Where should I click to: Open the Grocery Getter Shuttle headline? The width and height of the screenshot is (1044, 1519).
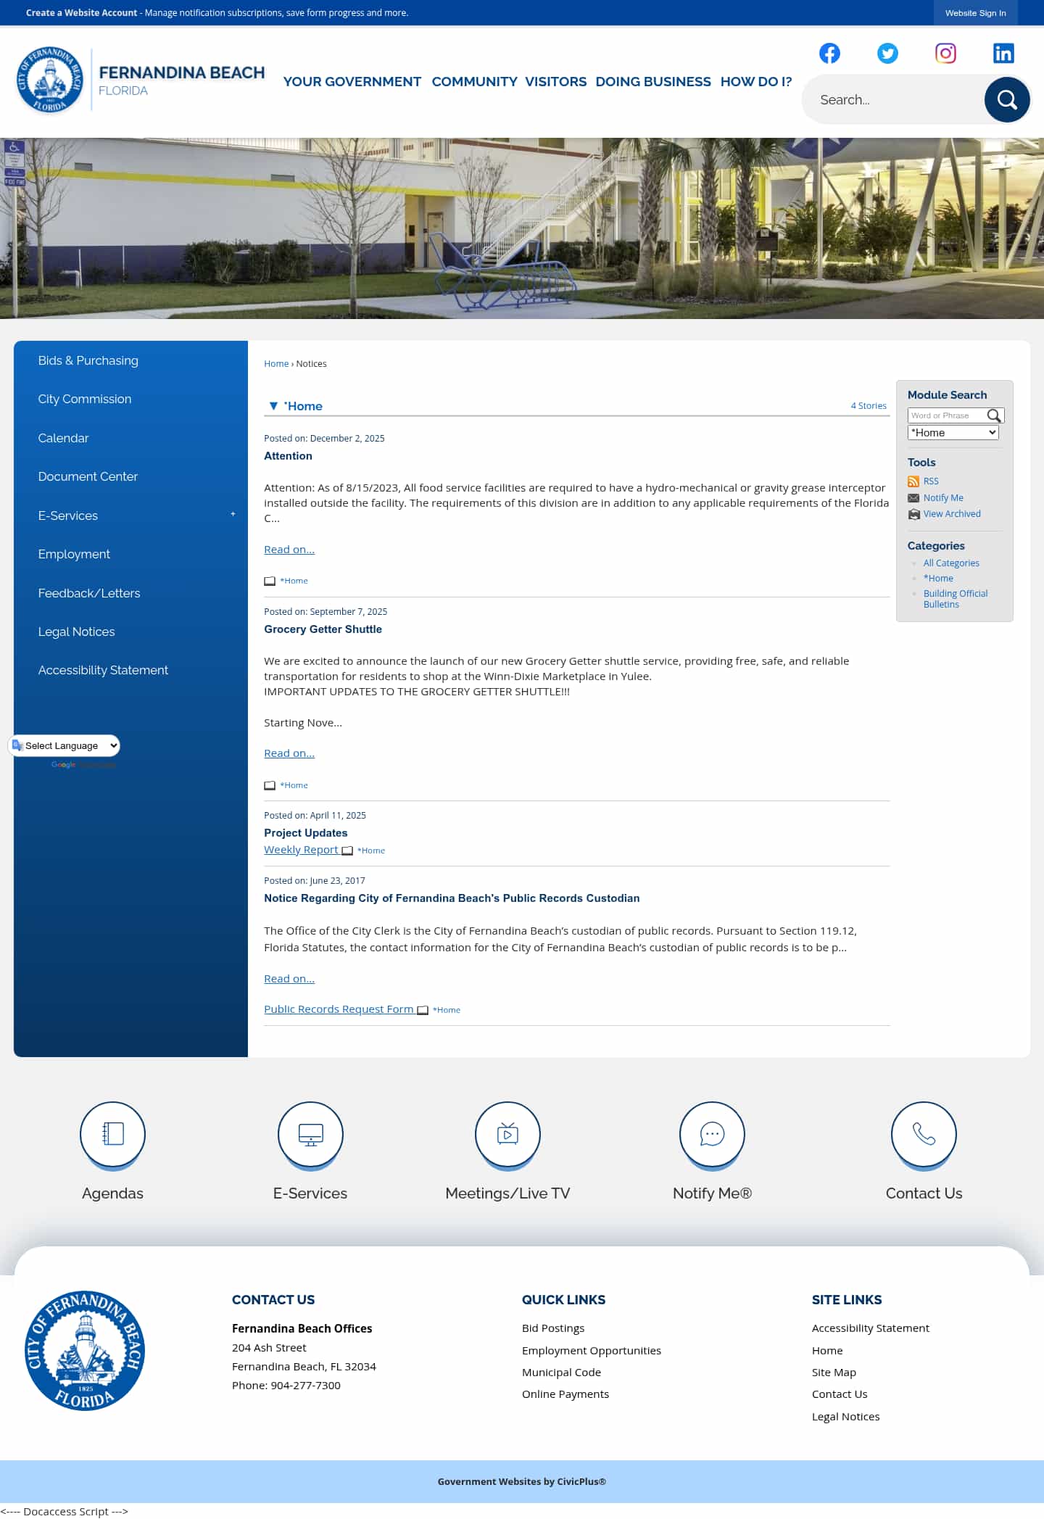click(323, 629)
